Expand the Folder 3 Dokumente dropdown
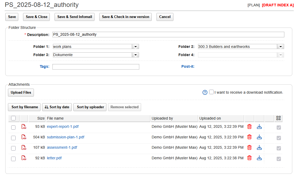 (135, 55)
